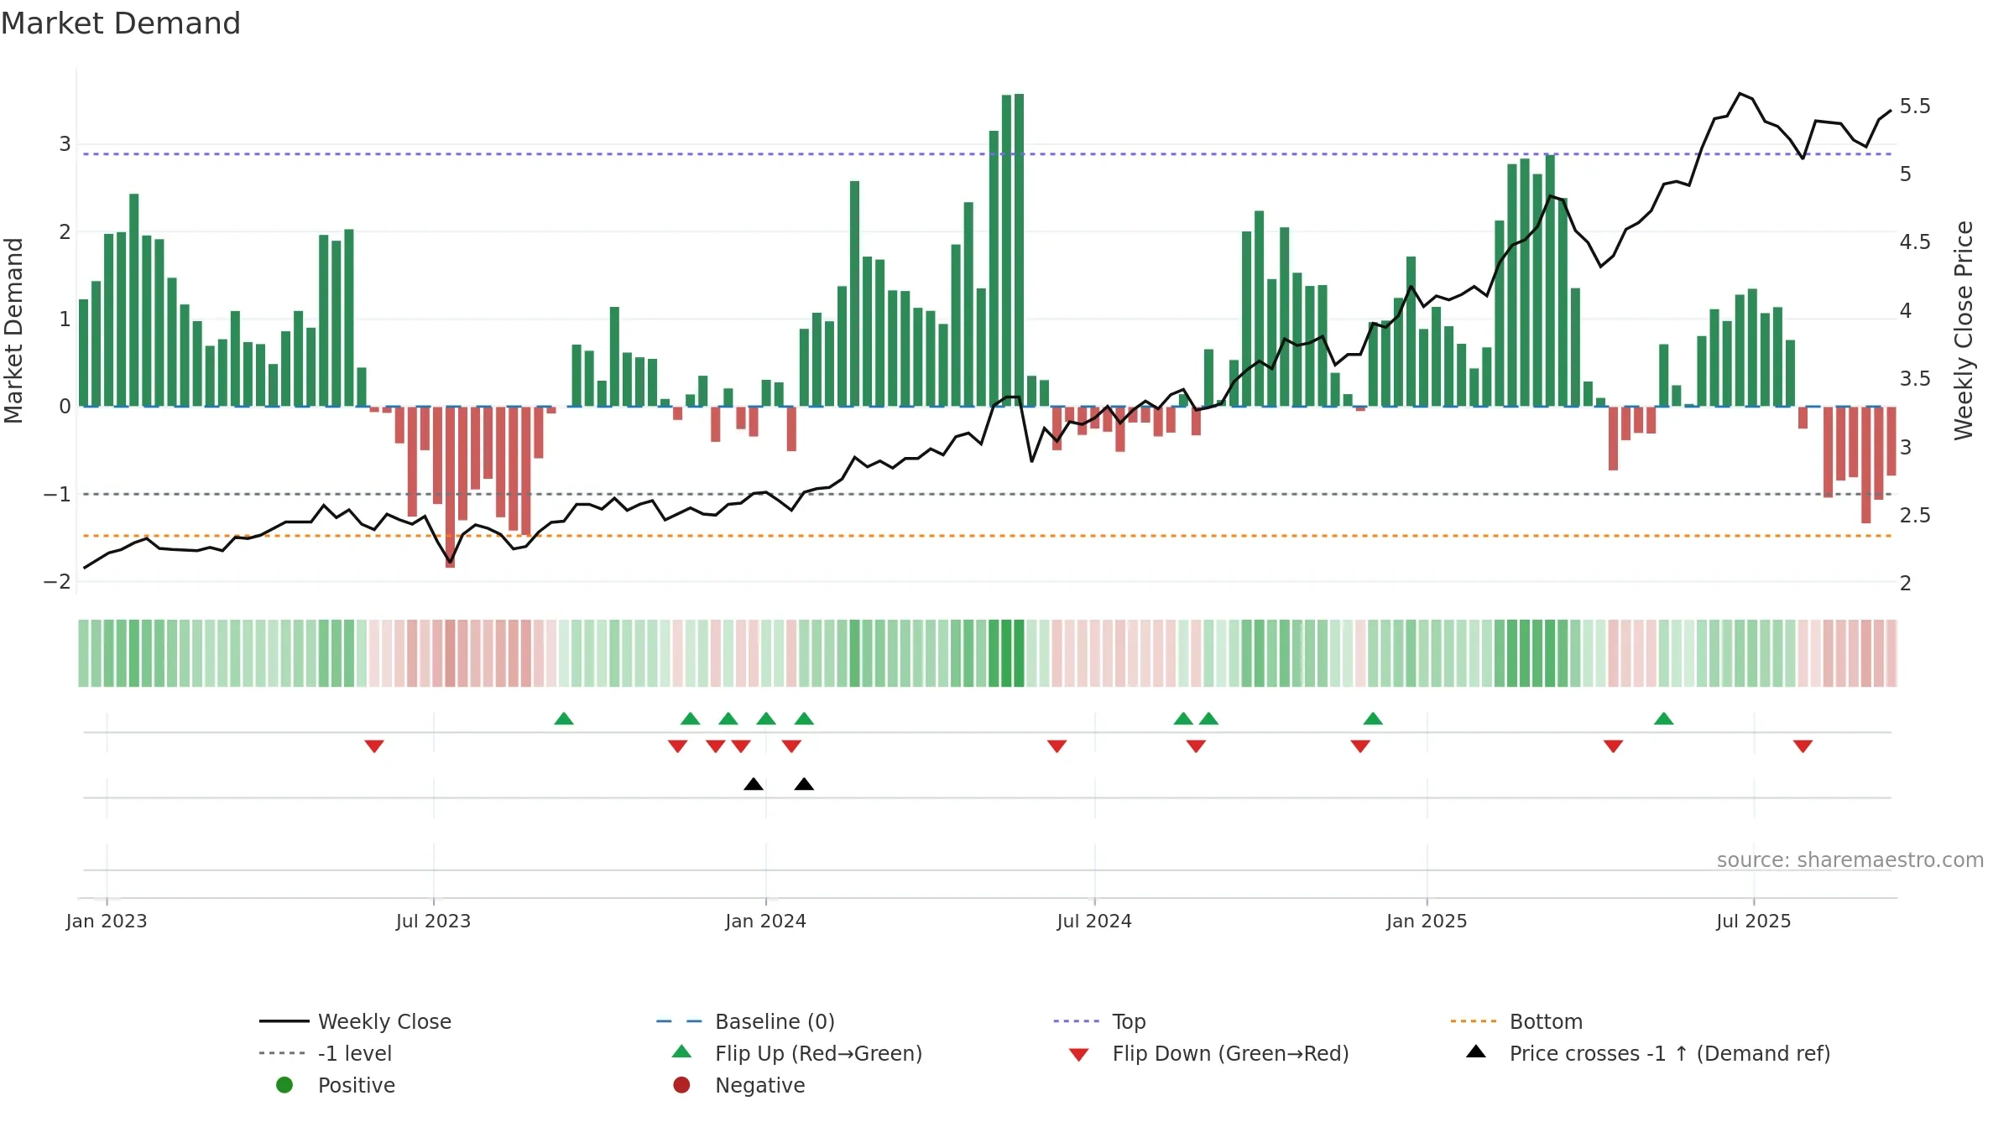Click the Jan 2025 axis label
The height and width of the screenshot is (1132, 2014).
1427,921
